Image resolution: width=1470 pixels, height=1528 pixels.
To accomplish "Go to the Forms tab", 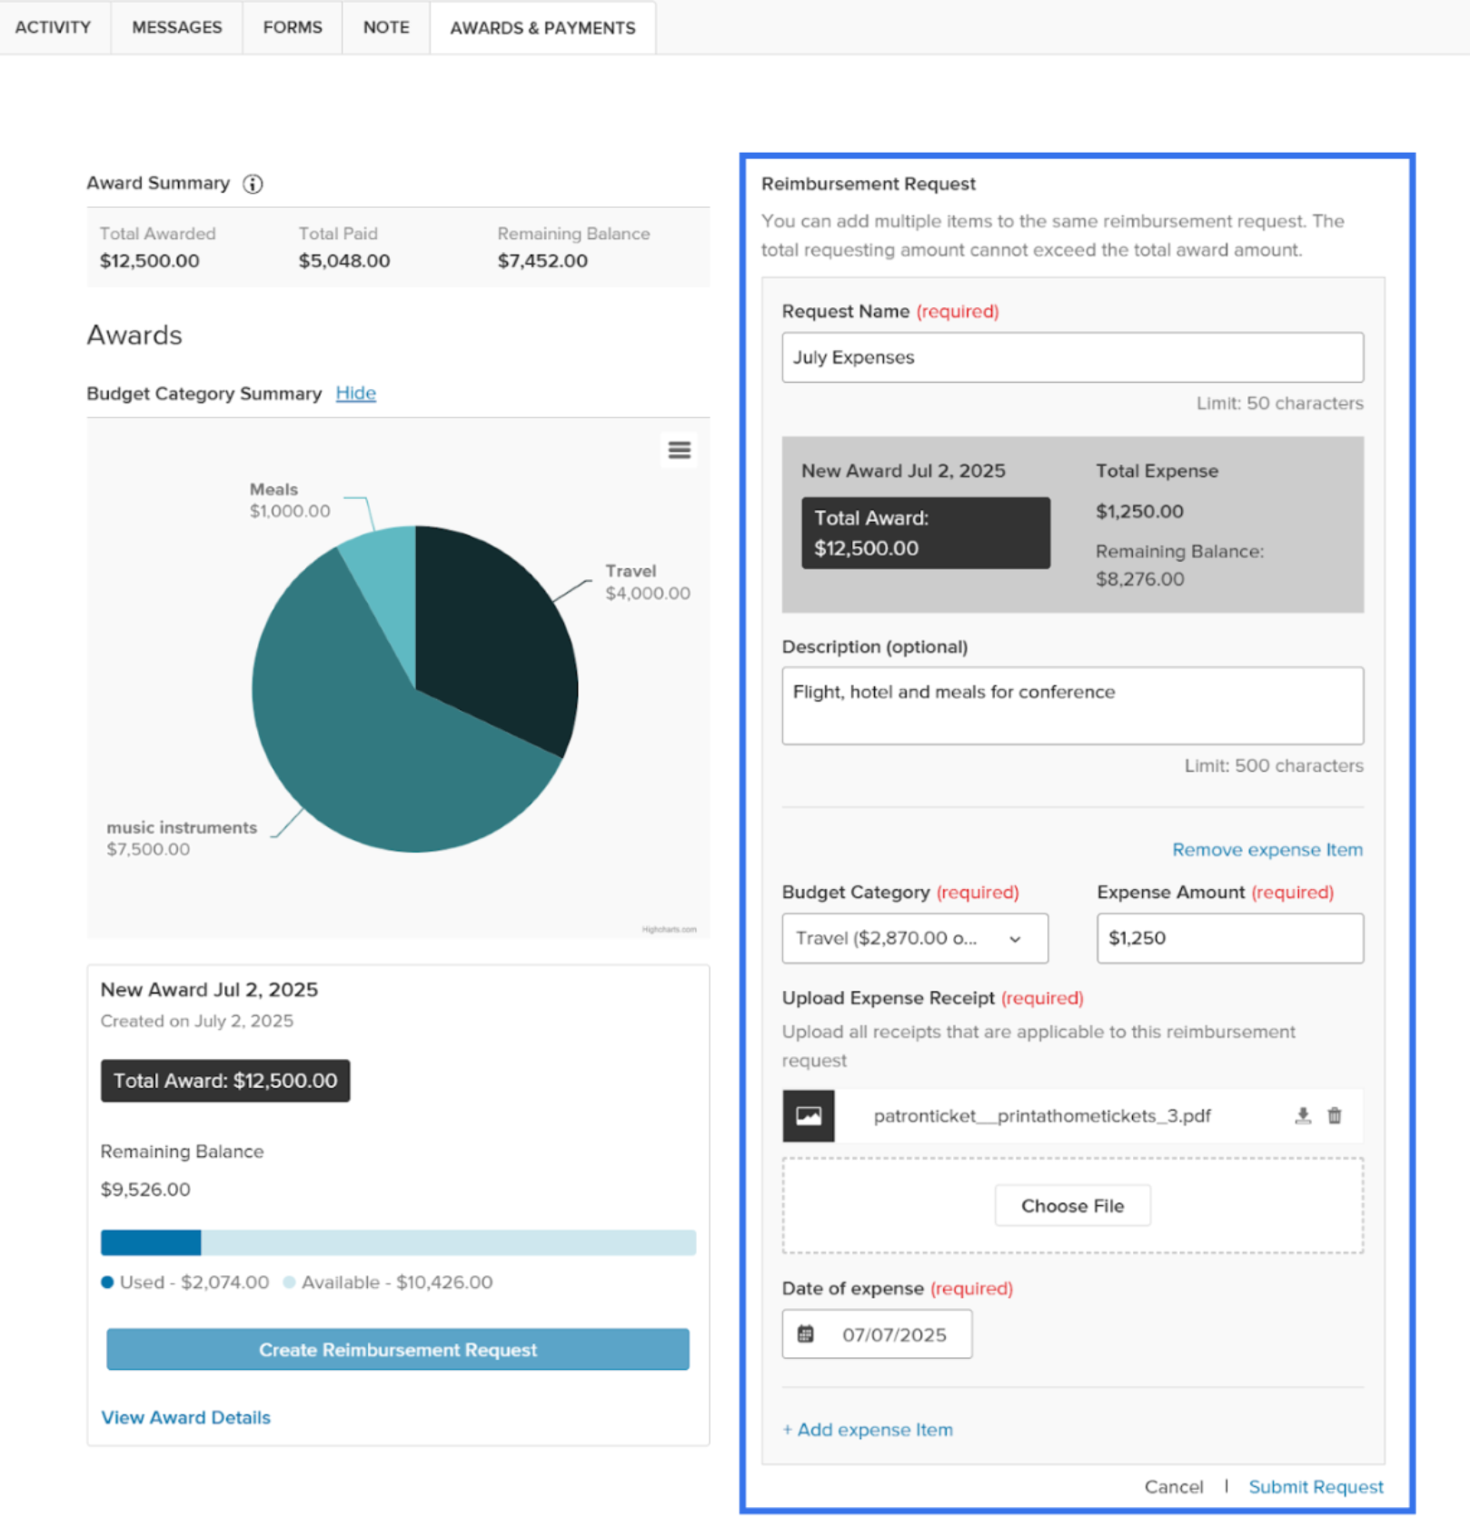I will (293, 27).
